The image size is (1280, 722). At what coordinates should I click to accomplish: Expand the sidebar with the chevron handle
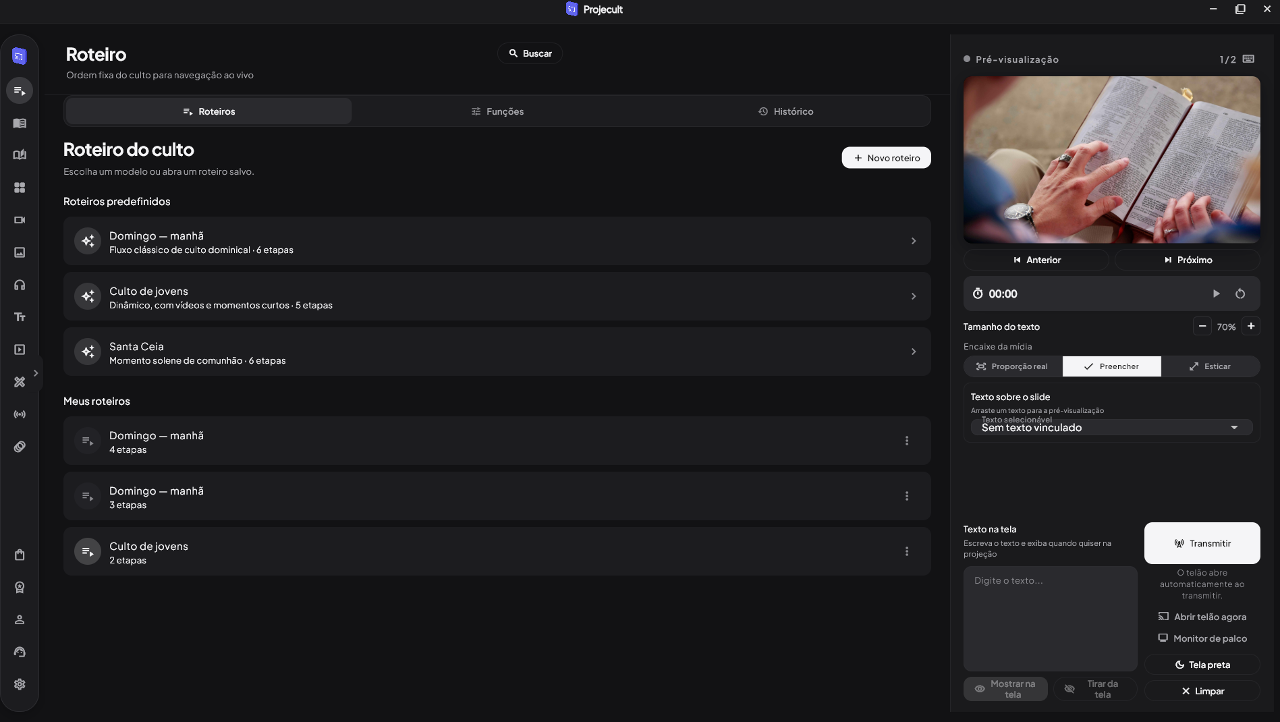pyautogui.click(x=36, y=373)
